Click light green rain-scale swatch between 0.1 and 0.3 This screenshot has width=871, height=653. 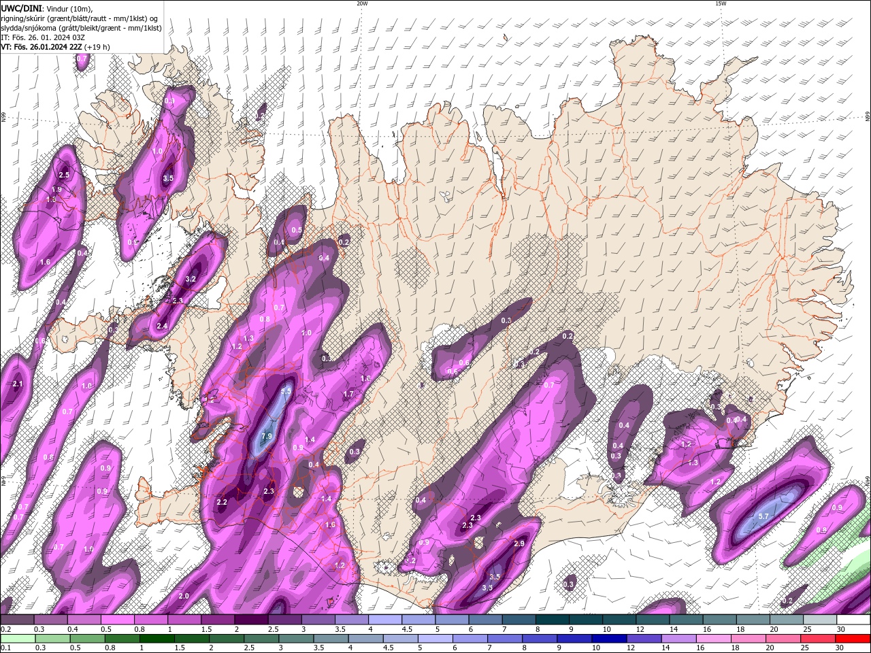(17, 639)
